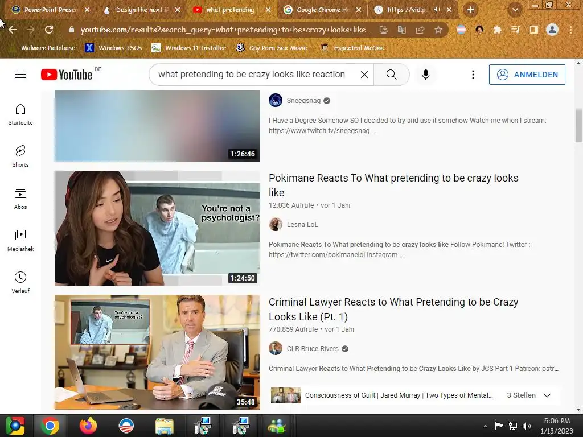Open the volume speaker tray icon
Screen dimensions: 583x437
coord(526,426)
